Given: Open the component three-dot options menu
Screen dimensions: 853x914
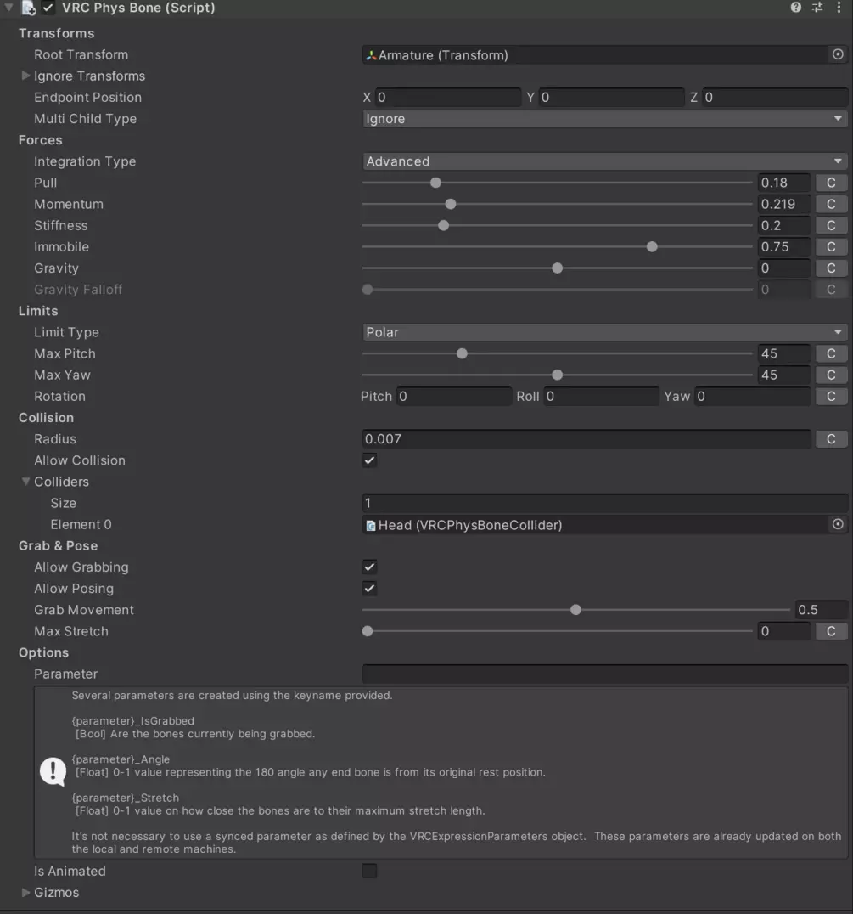Looking at the screenshot, I should click(839, 8).
